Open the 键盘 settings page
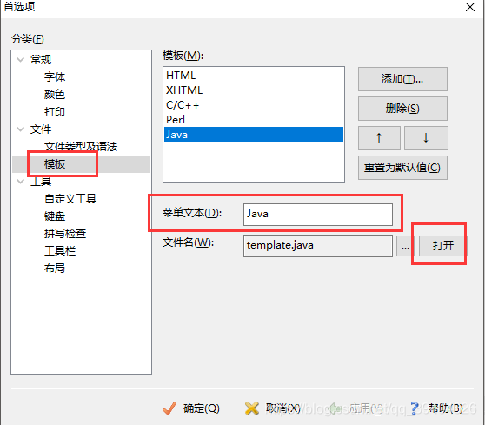This screenshot has width=485, height=425. coord(55,216)
